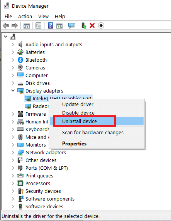Open the Help menu
Viewport: 171px width, 221px height.
pyautogui.click(x=60, y=16)
